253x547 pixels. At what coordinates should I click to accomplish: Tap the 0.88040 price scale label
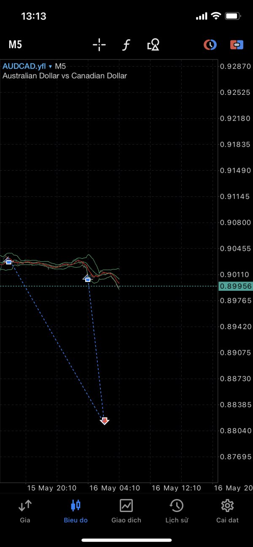[x=236, y=431]
